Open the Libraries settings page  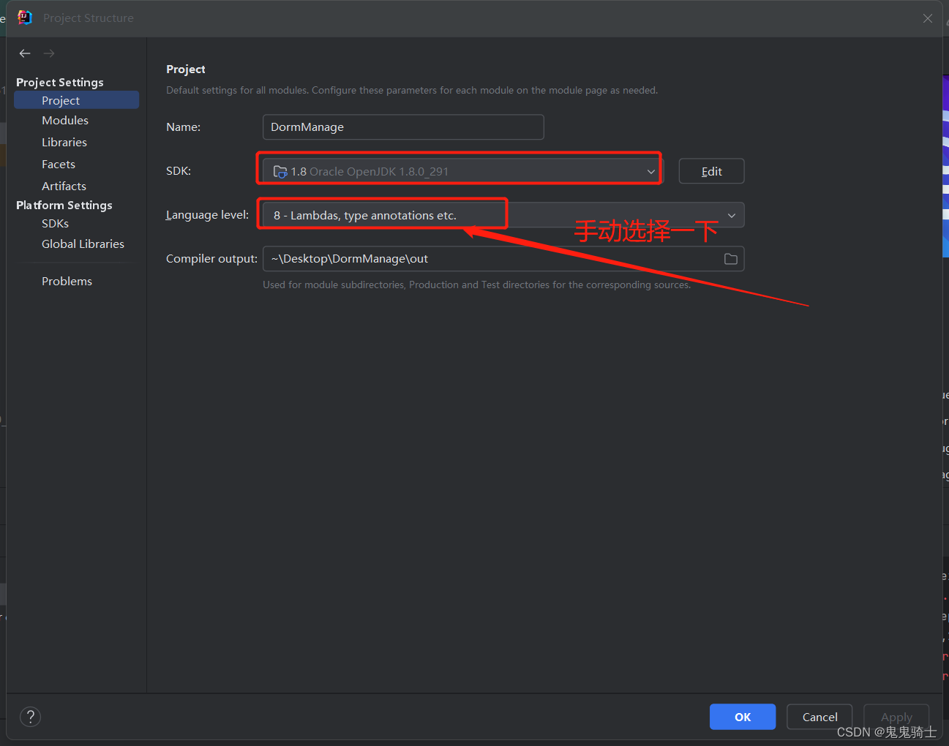tap(64, 142)
